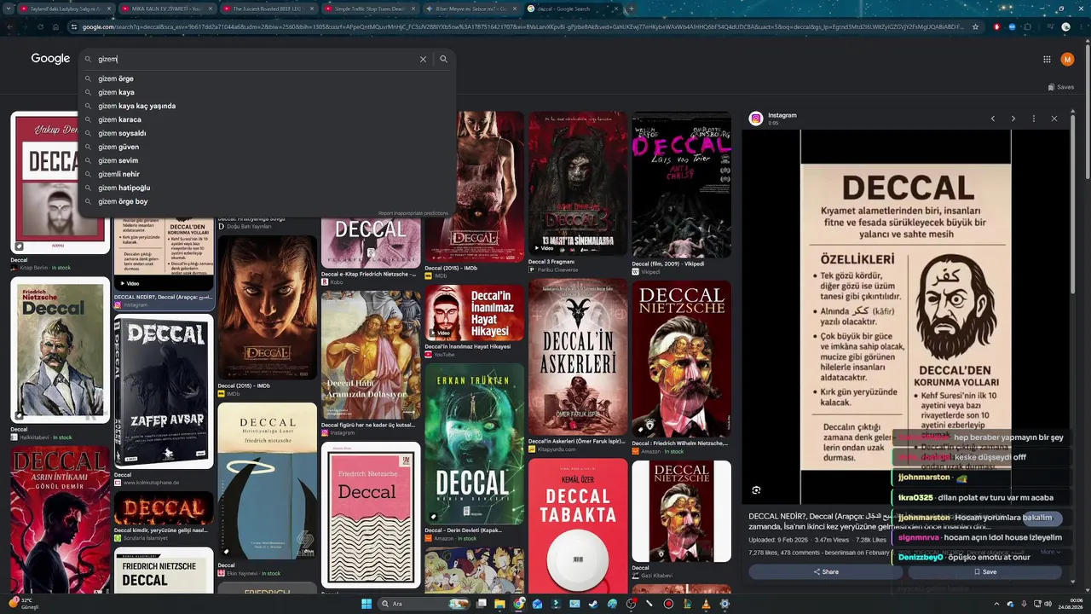Viewport: 1091px width, 614px height.
Task: Focus the Google search input field
Action: 256,60
